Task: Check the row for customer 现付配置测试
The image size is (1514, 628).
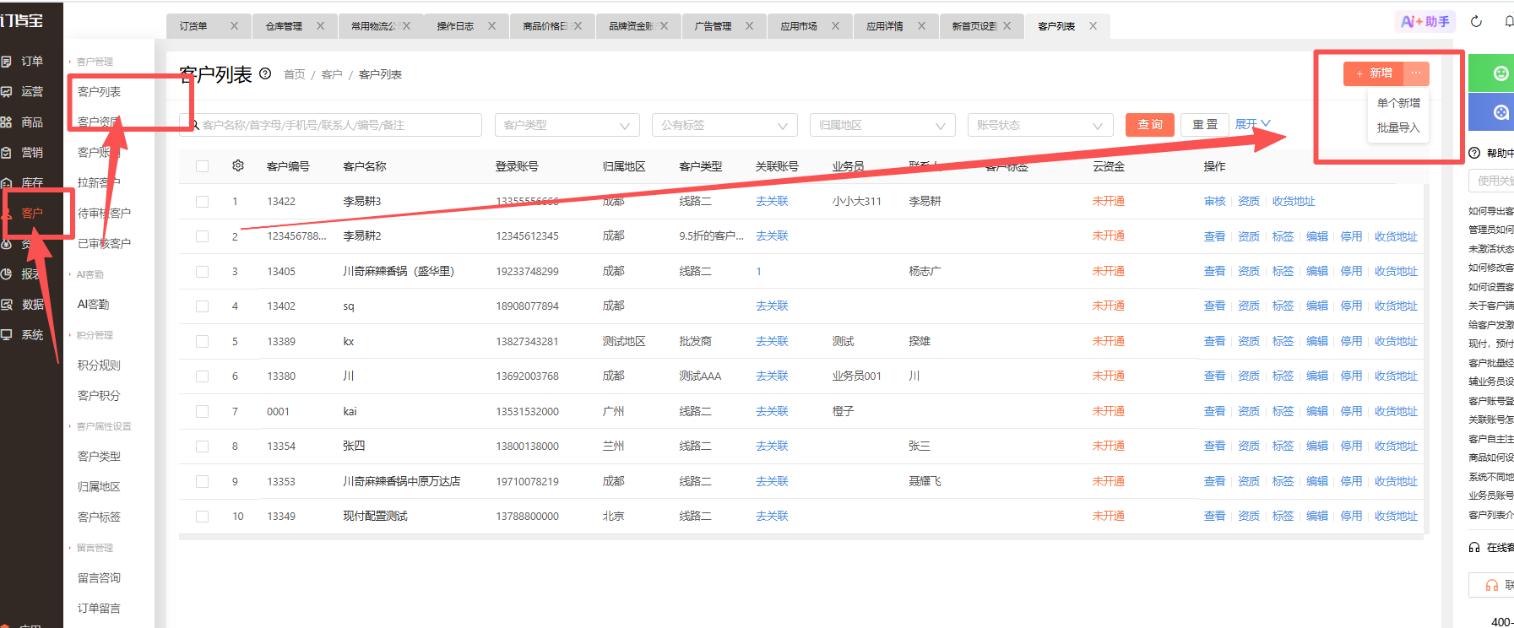Action: coord(202,516)
